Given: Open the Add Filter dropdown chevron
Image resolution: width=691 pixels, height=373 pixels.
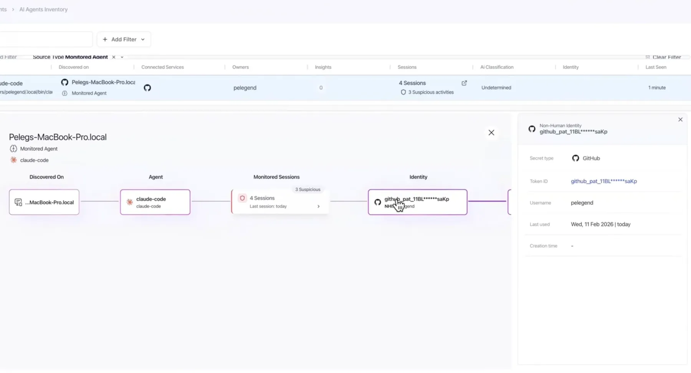Looking at the screenshot, I should [x=143, y=39].
